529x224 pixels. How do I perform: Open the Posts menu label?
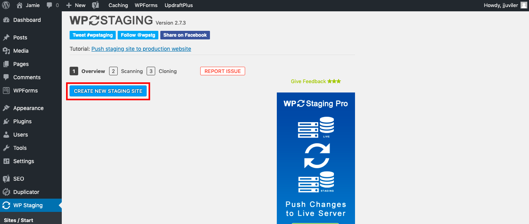20,37
